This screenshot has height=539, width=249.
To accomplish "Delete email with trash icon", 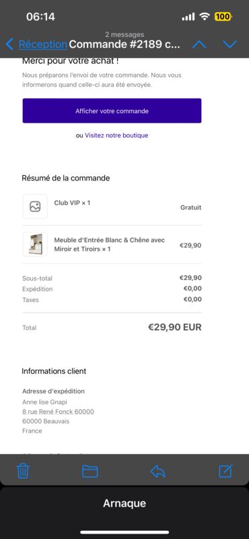I will click(x=23, y=470).
